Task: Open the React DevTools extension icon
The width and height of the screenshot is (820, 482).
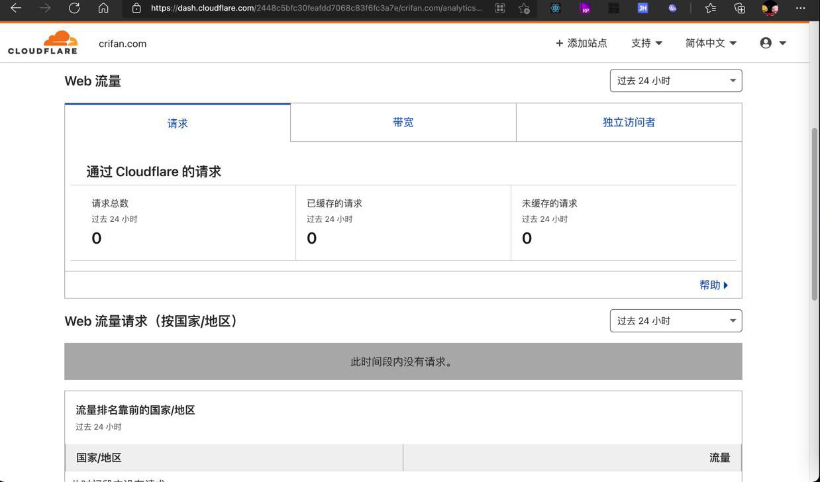Action: coord(555,8)
